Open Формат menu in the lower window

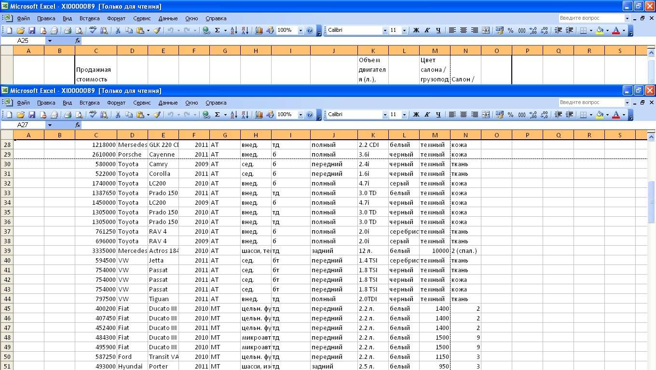(116, 103)
